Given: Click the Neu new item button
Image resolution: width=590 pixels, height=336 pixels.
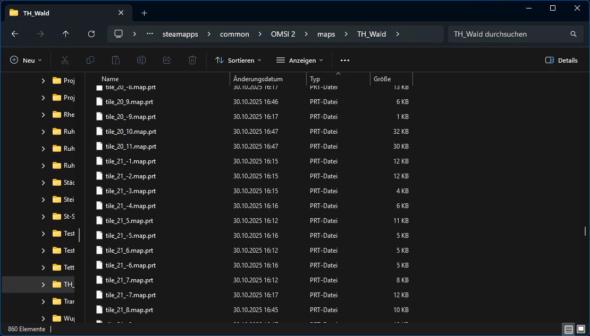Looking at the screenshot, I should (x=26, y=61).
